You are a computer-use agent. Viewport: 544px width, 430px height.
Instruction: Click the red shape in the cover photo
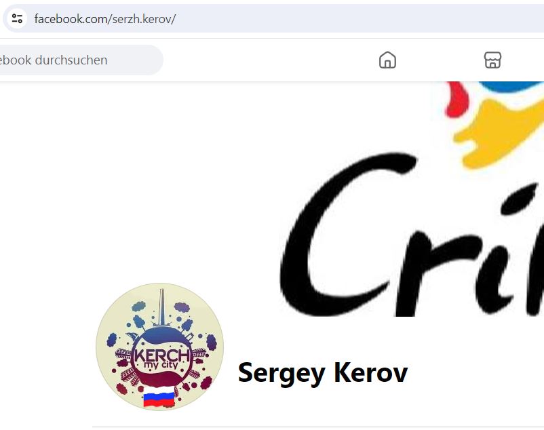(458, 100)
